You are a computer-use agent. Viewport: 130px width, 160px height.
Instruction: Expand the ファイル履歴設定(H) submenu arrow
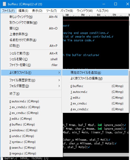click(59, 80)
